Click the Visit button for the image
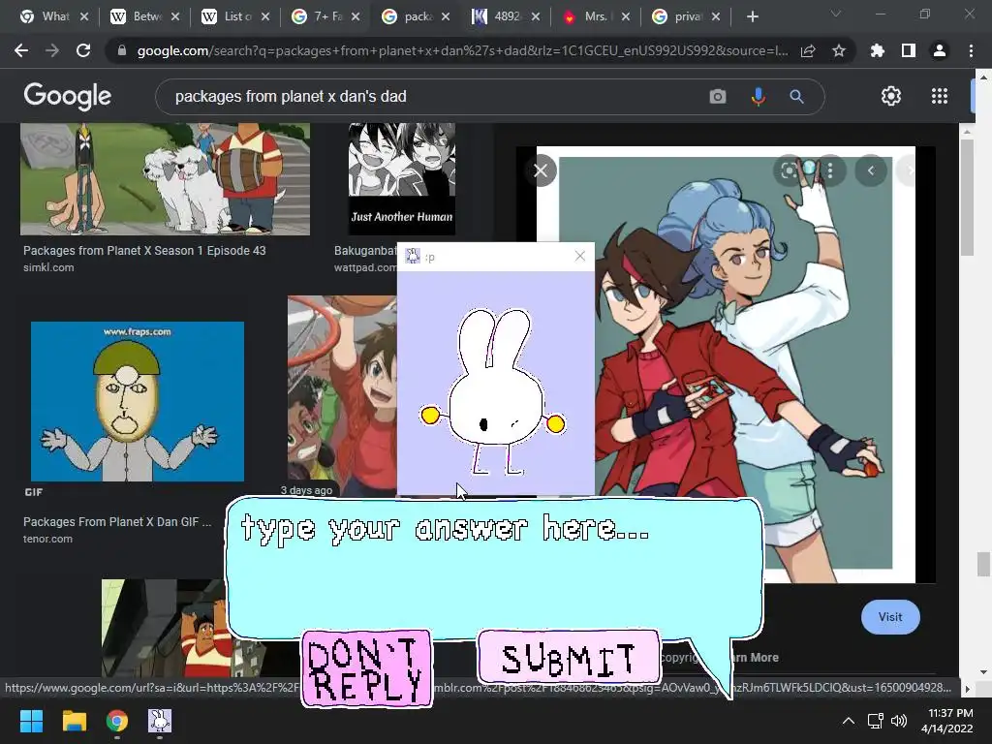The width and height of the screenshot is (992, 744). 890,617
